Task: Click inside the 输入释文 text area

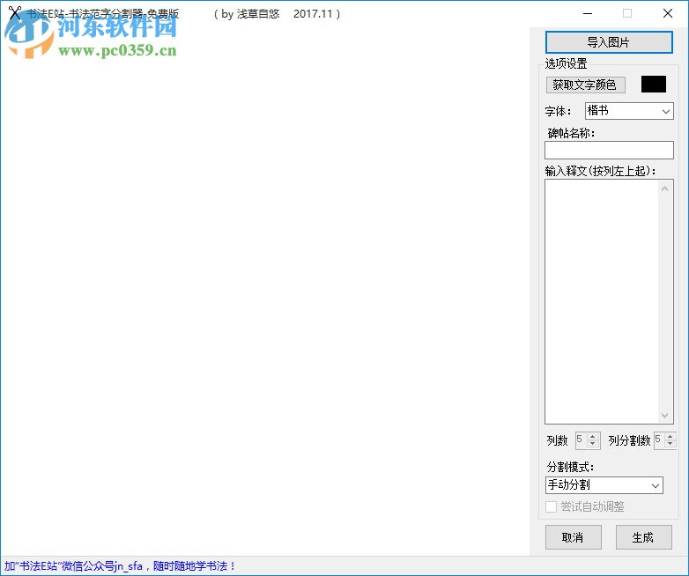Action: [x=602, y=301]
